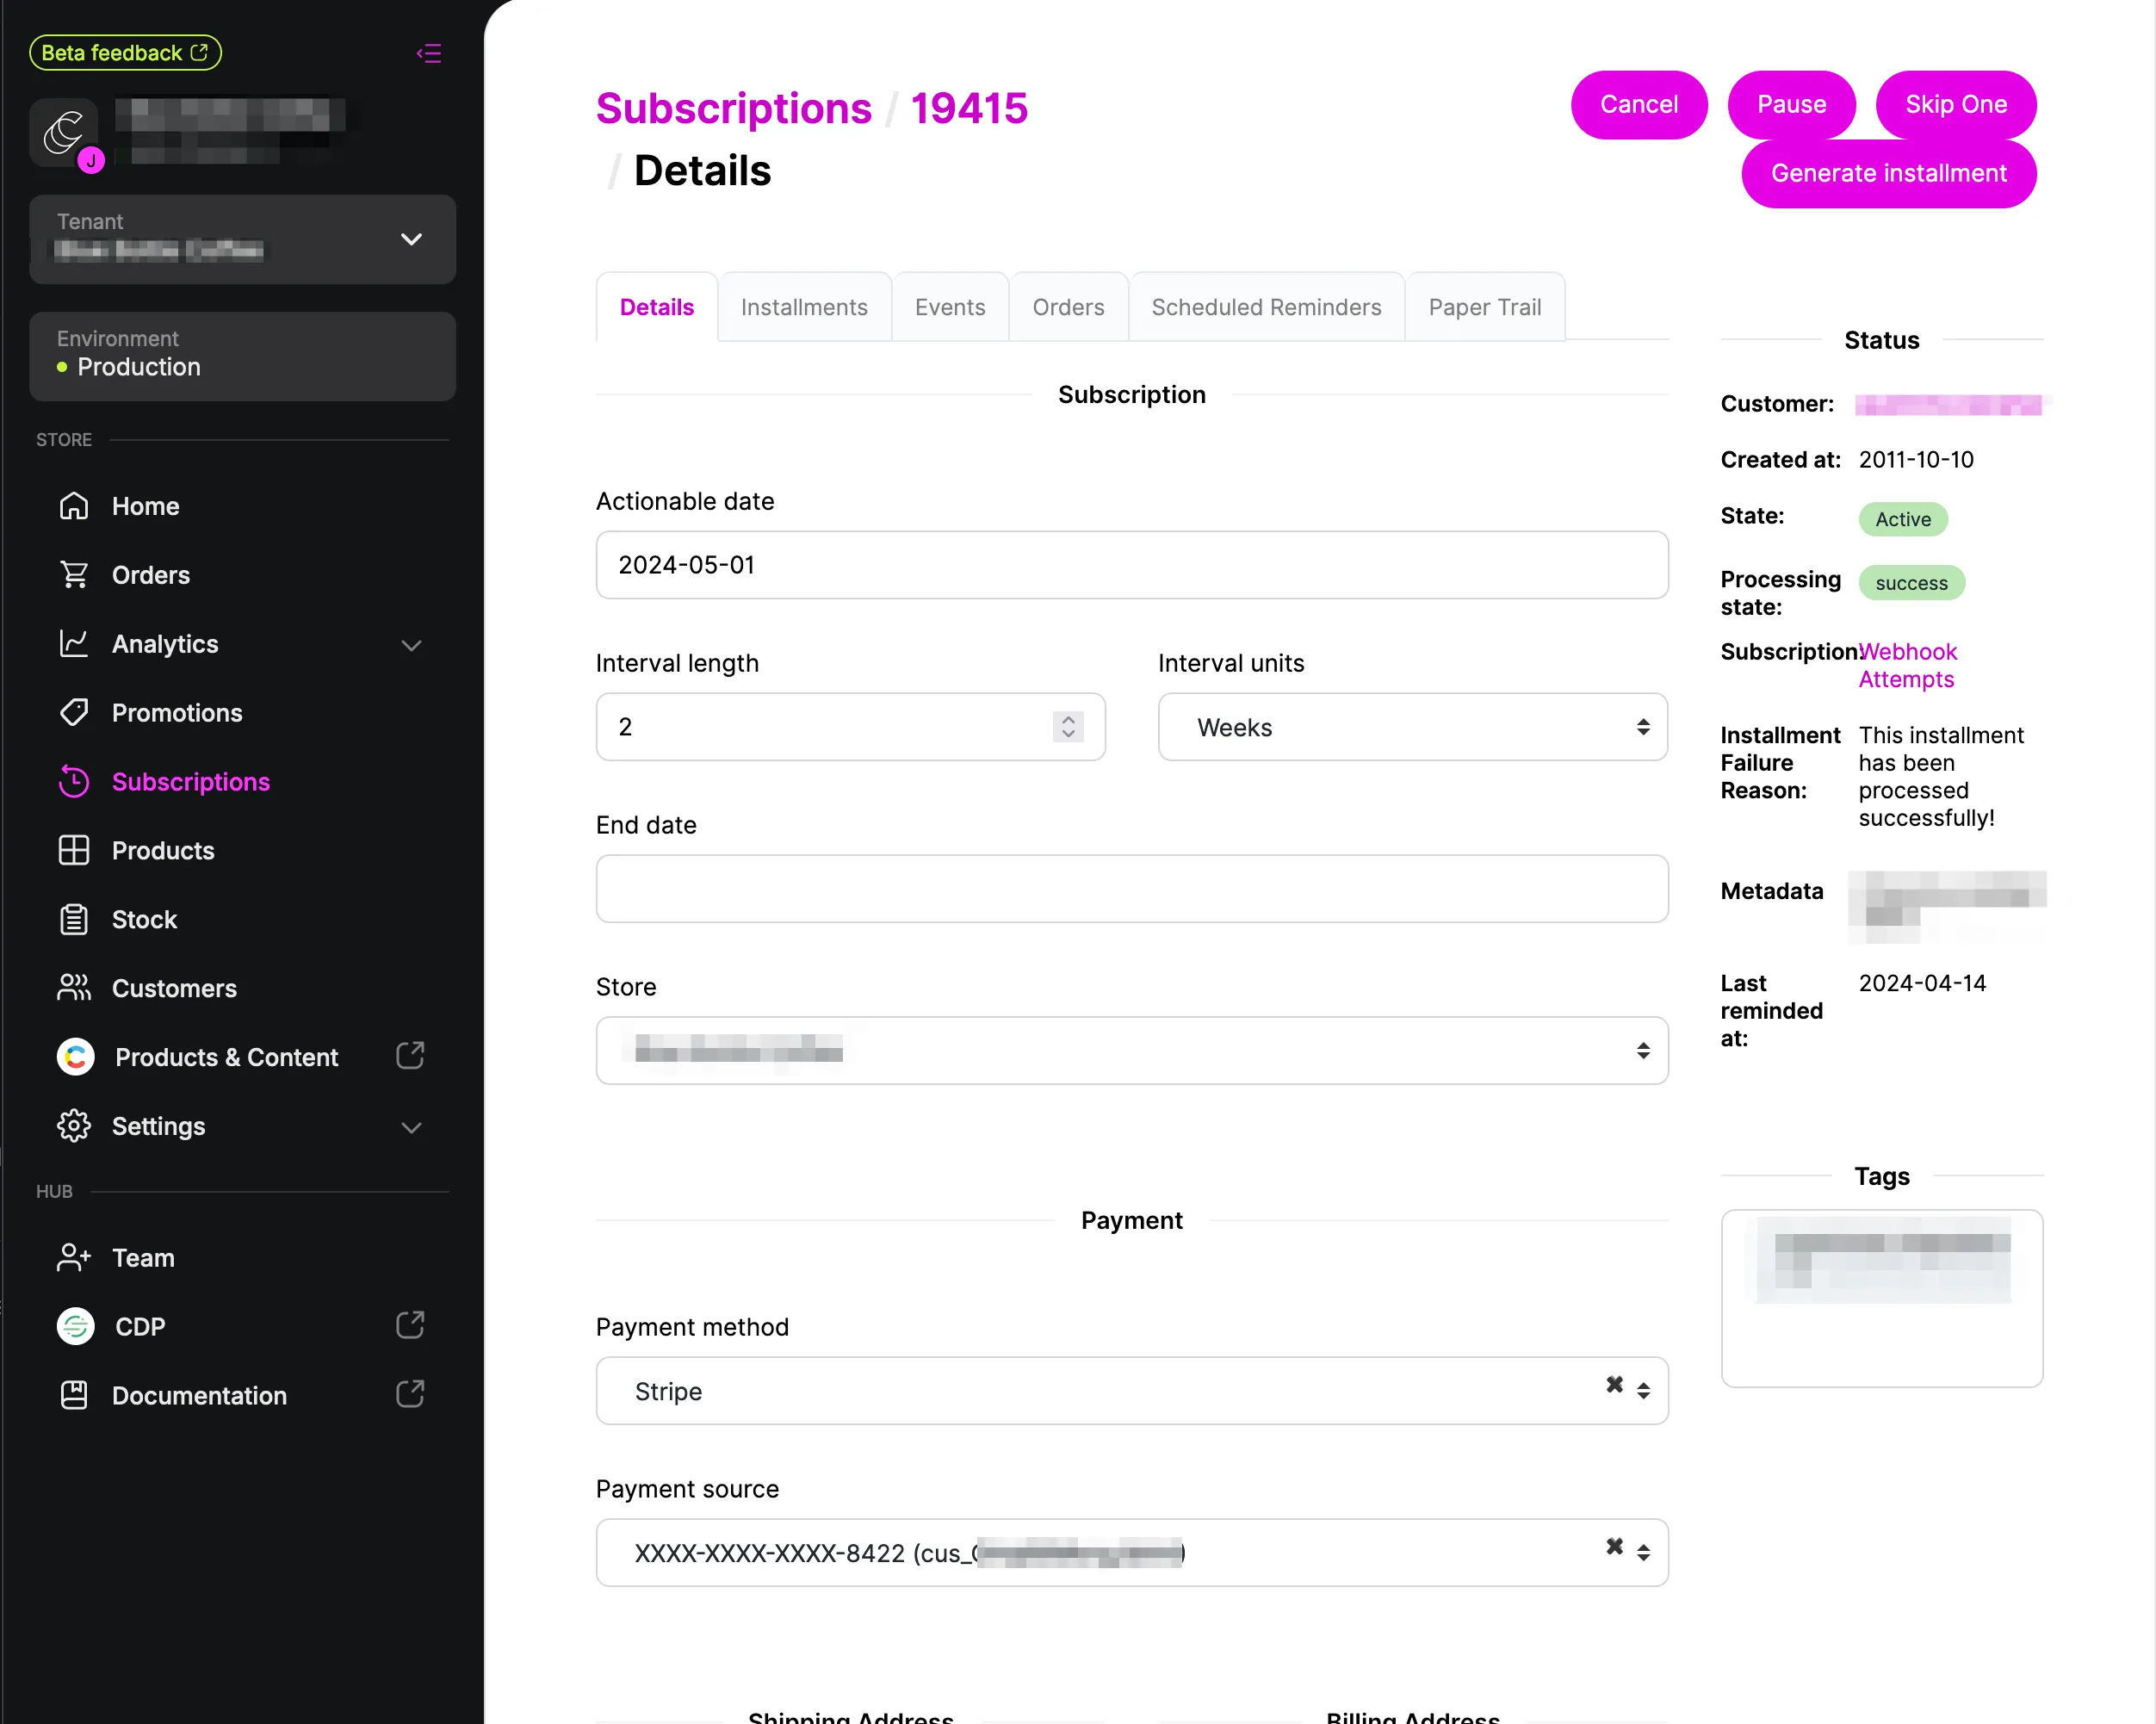The width and height of the screenshot is (2156, 1724).
Task: Open the Team add-user icon
Action: (74, 1258)
